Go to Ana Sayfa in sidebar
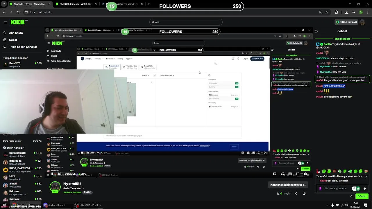Image resolution: width=372 pixels, height=209 pixels. point(13,33)
